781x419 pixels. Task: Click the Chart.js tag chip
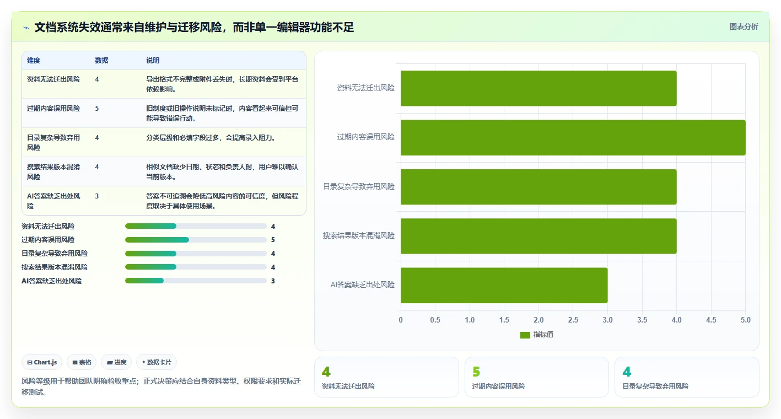point(42,362)
